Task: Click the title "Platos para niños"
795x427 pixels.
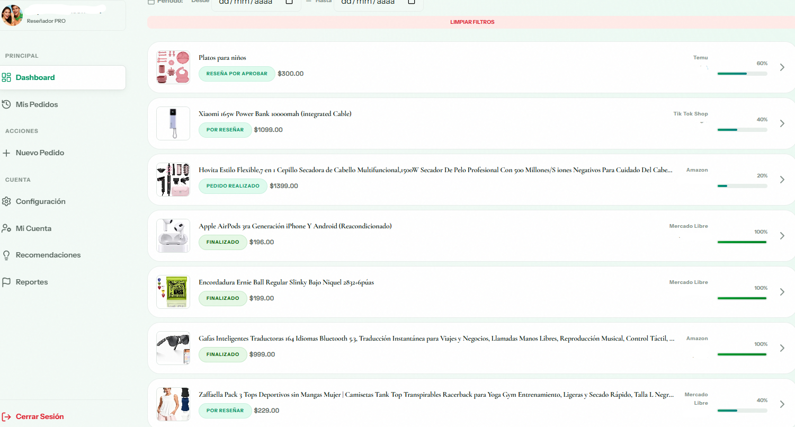Action: pos(222,58)
